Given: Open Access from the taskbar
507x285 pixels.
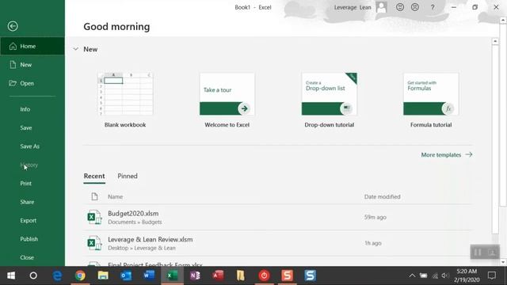Looking at the screenshot, I should click(x=219, y=275).
